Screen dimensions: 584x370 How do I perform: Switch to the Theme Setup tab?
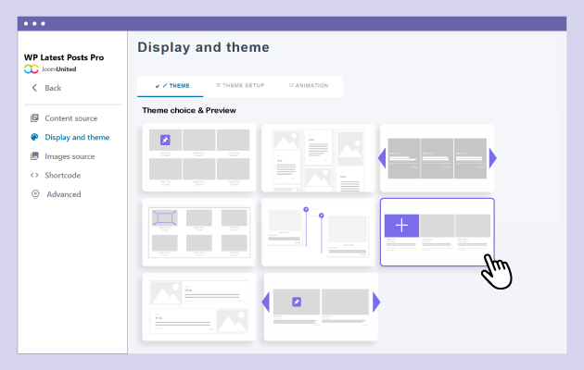pos(240,86)
